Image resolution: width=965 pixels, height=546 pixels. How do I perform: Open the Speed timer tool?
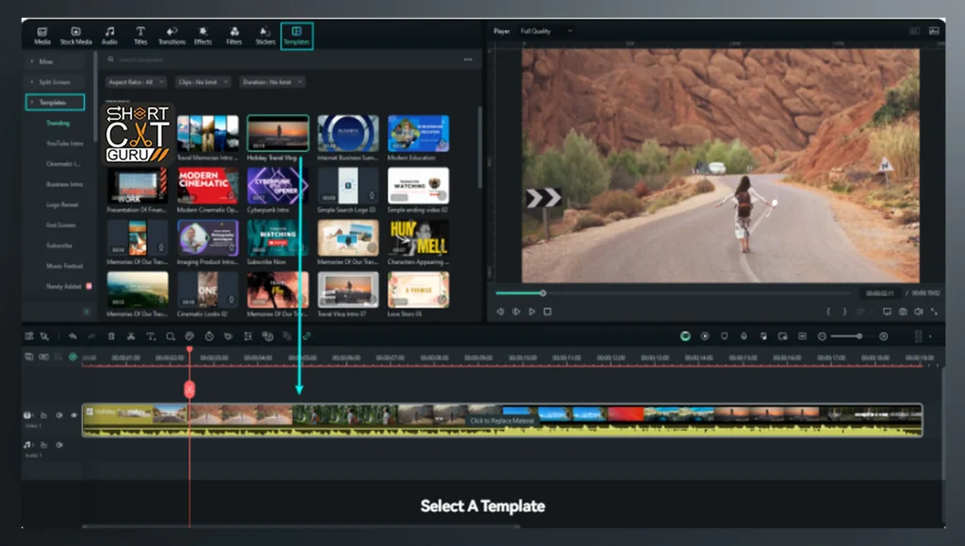[x=209, y=336]
